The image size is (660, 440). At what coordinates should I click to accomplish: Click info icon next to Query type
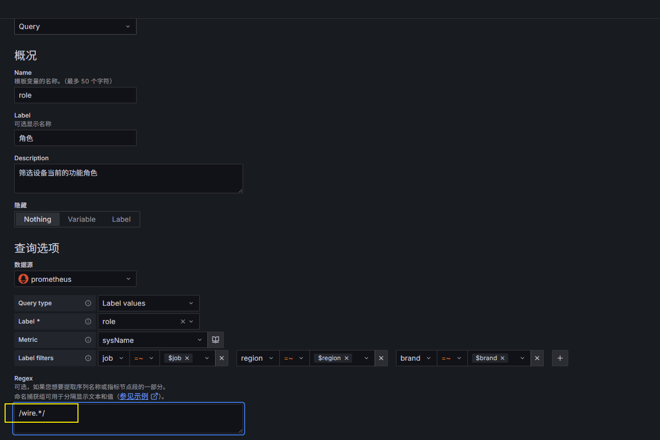[88, 303]
